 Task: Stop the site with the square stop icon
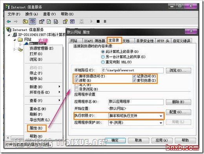coord(98,21)
